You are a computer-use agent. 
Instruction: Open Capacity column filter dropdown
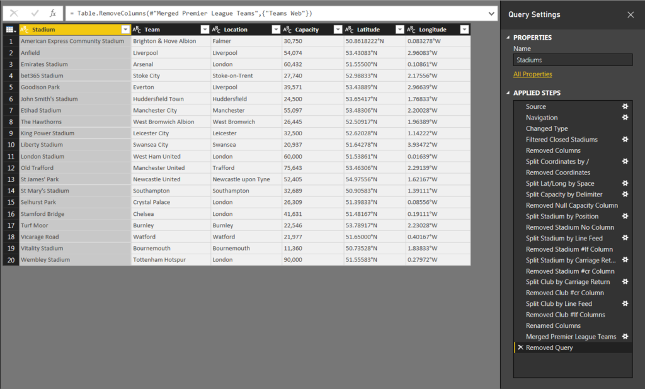point(338,30)
